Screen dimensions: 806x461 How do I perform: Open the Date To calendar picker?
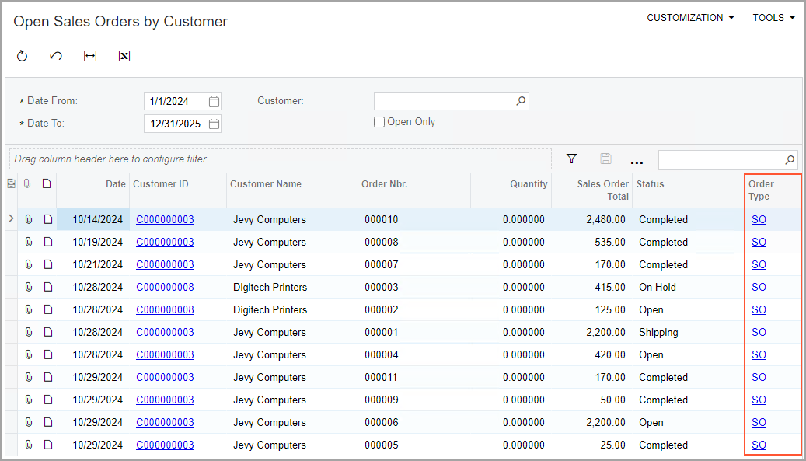(x=214, y=124)
